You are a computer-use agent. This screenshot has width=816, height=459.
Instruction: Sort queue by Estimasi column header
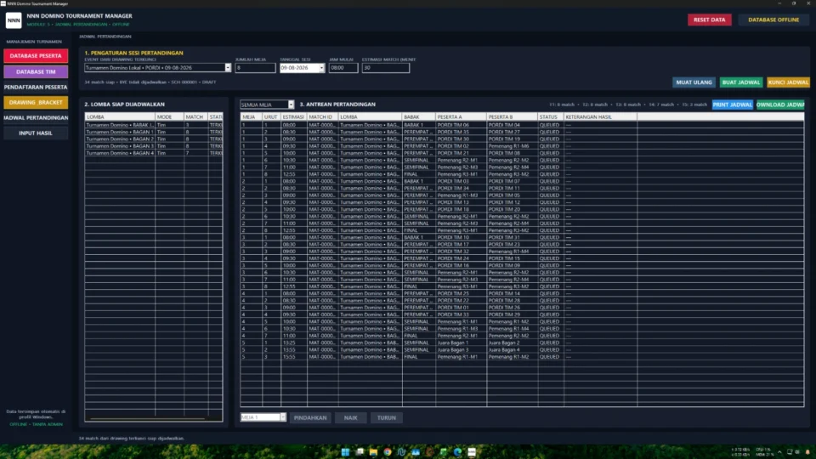coord(293,117)
